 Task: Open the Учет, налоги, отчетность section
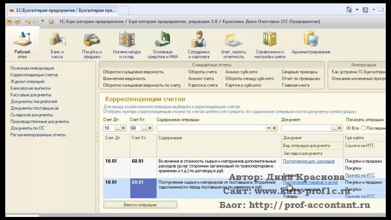234,45
